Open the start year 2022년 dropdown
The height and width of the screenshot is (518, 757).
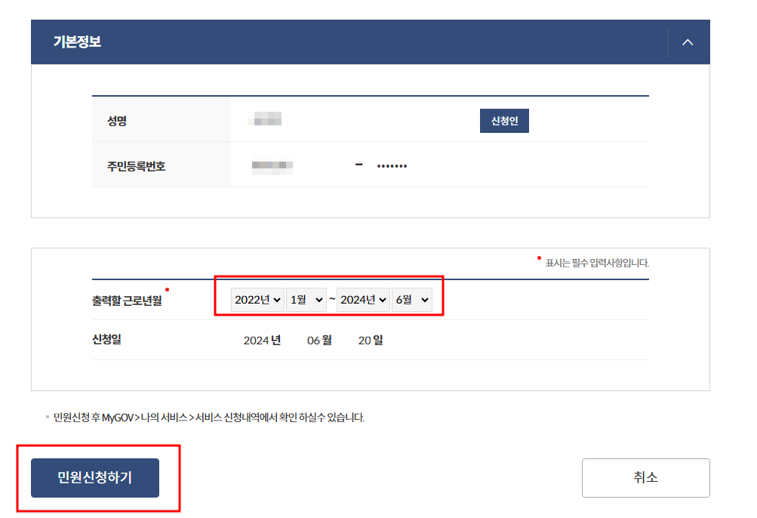[x=257, y=299]
